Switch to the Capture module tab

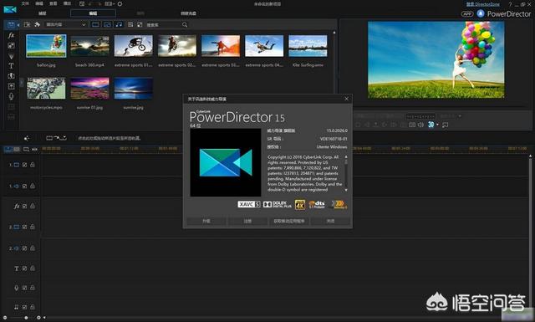[43, 13]
